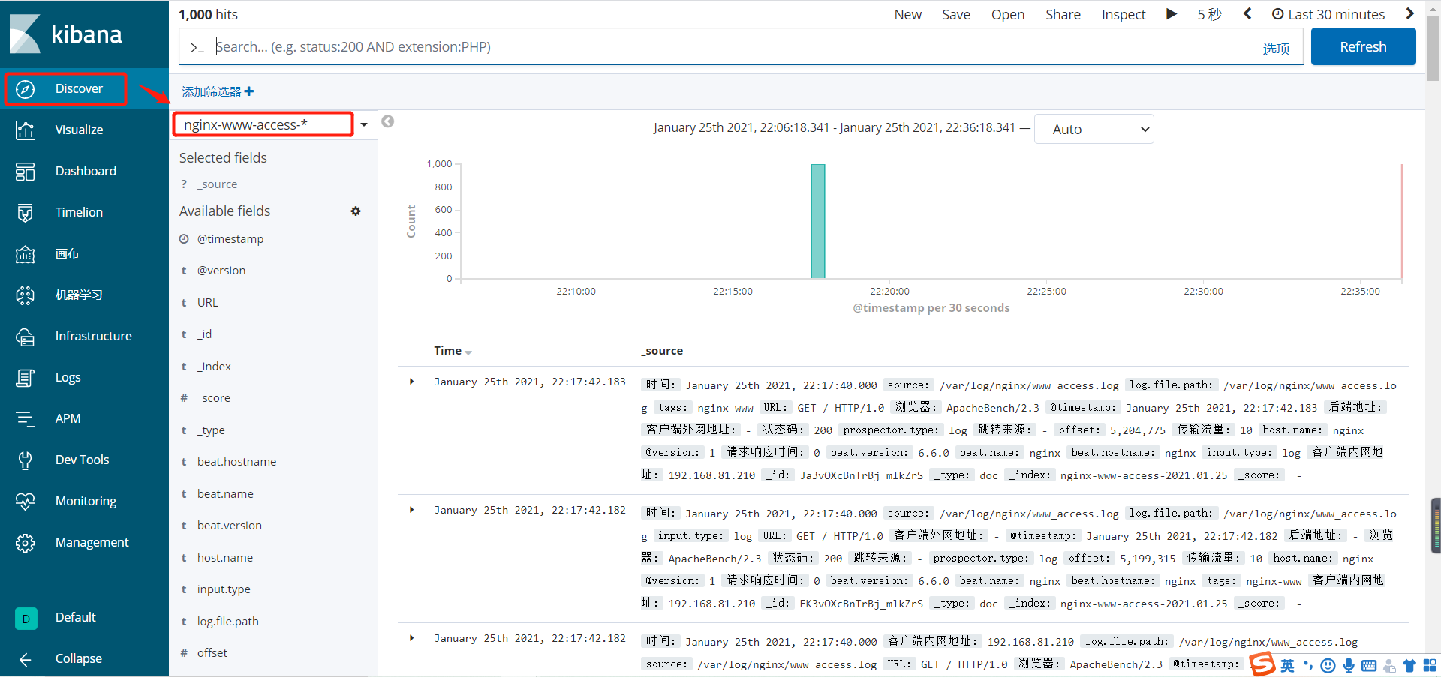
Task: Expand first log row timestamped 22:17:42.182
Action: (x=411, y=510)
